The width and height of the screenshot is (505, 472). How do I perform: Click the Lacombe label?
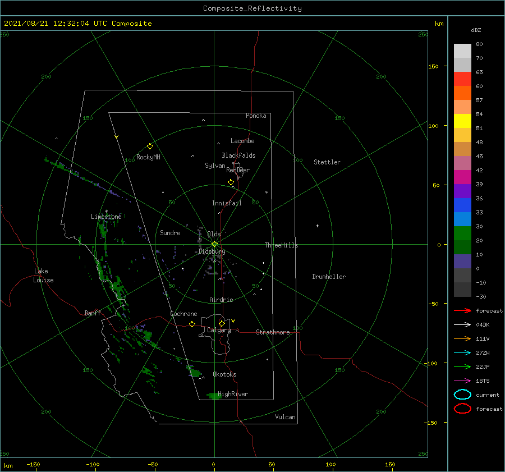click(242, 141)
